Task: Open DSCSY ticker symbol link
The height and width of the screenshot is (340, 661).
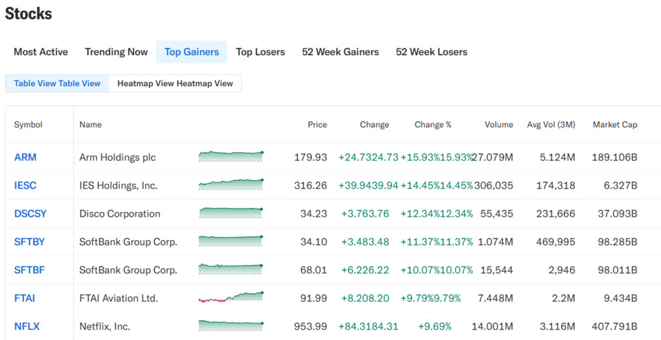Action: [30, 213]
